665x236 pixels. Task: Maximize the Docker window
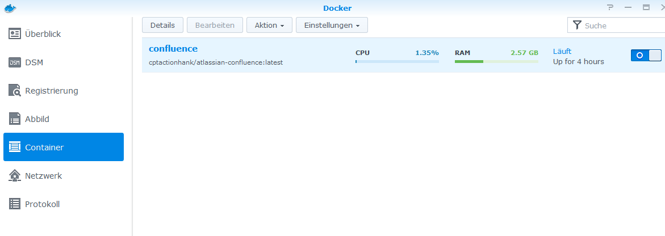point(646,8)
